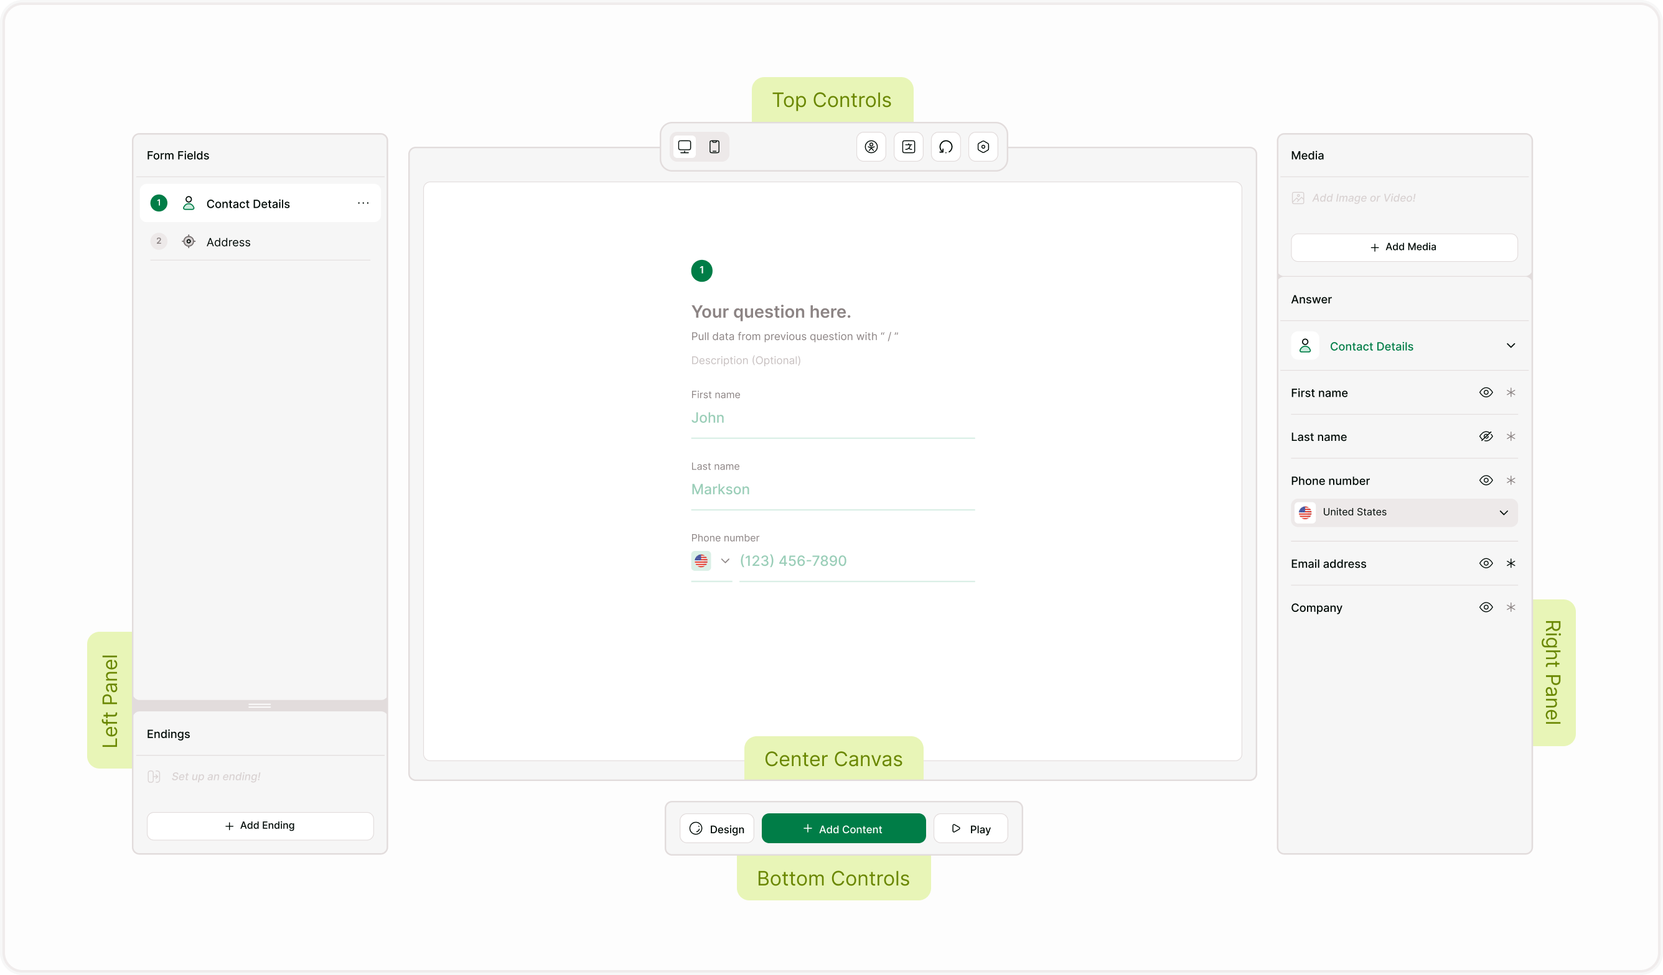
Task: Toggle Phone number visibility eye
Action: pyautogui.click(x=1486, y=481)
